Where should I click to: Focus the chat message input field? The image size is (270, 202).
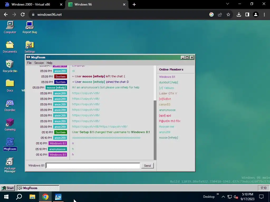point(93,166)
